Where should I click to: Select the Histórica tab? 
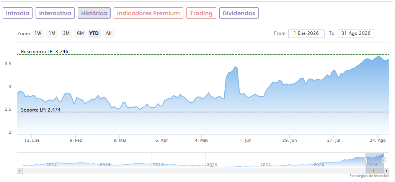[94, 13]
